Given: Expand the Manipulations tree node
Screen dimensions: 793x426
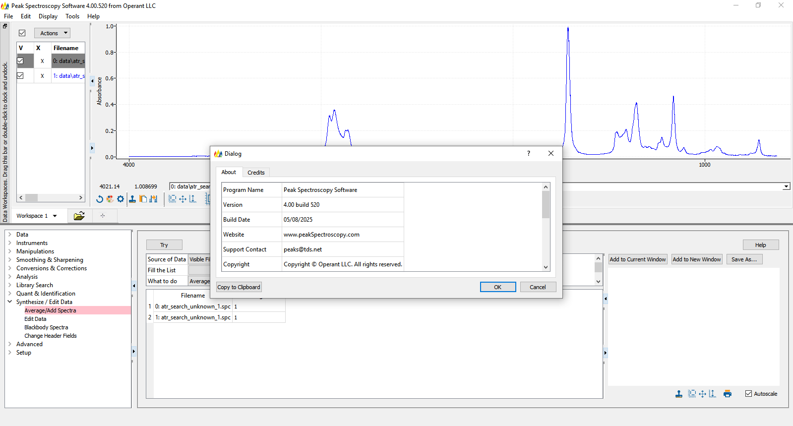Looking at the screenshot, I should pos(9,251).
